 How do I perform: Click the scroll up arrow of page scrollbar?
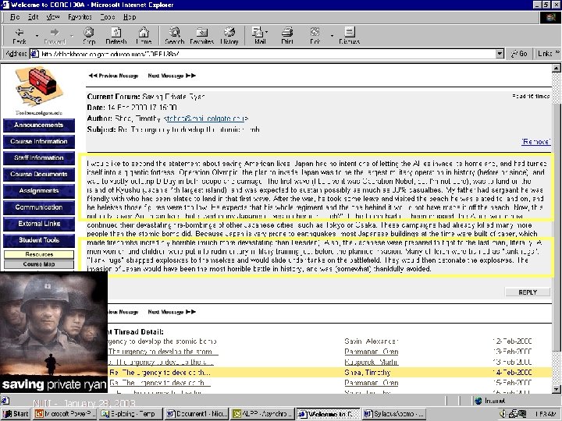point(557,67)
